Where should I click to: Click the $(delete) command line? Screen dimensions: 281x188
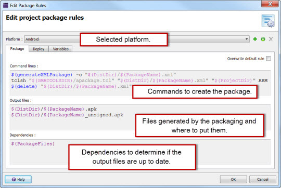(x=71, y=86)
